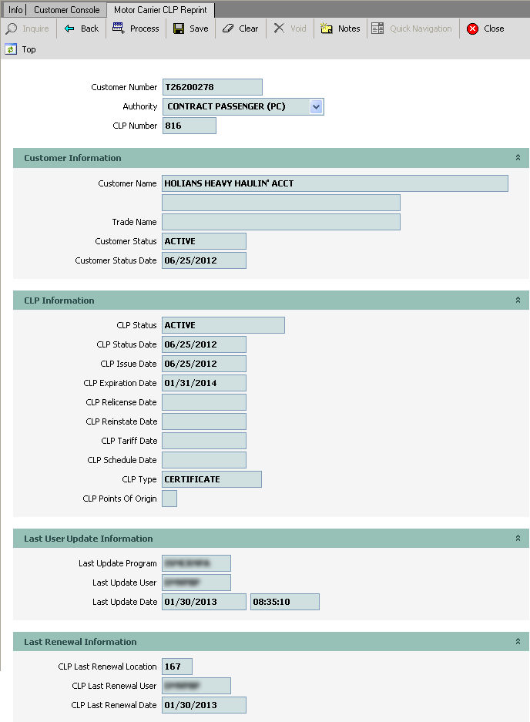Click the Quick Navigation grid icon
The image size is (530, 722).
(377, 29)
